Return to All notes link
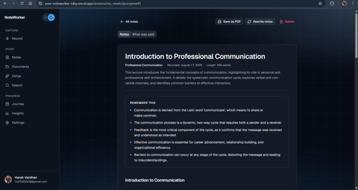The image size is (358, 190). [x=129, y=22]
